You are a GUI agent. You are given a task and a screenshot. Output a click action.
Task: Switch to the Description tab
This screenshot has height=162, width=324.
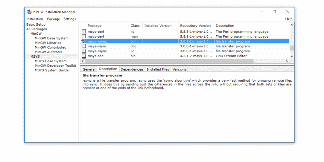pos(108,69)
